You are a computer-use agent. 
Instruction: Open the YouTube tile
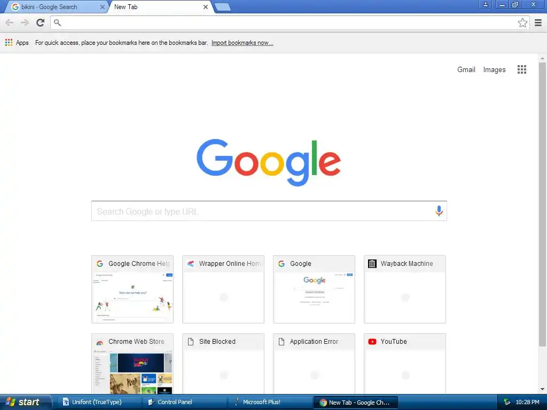coord(405,364)
